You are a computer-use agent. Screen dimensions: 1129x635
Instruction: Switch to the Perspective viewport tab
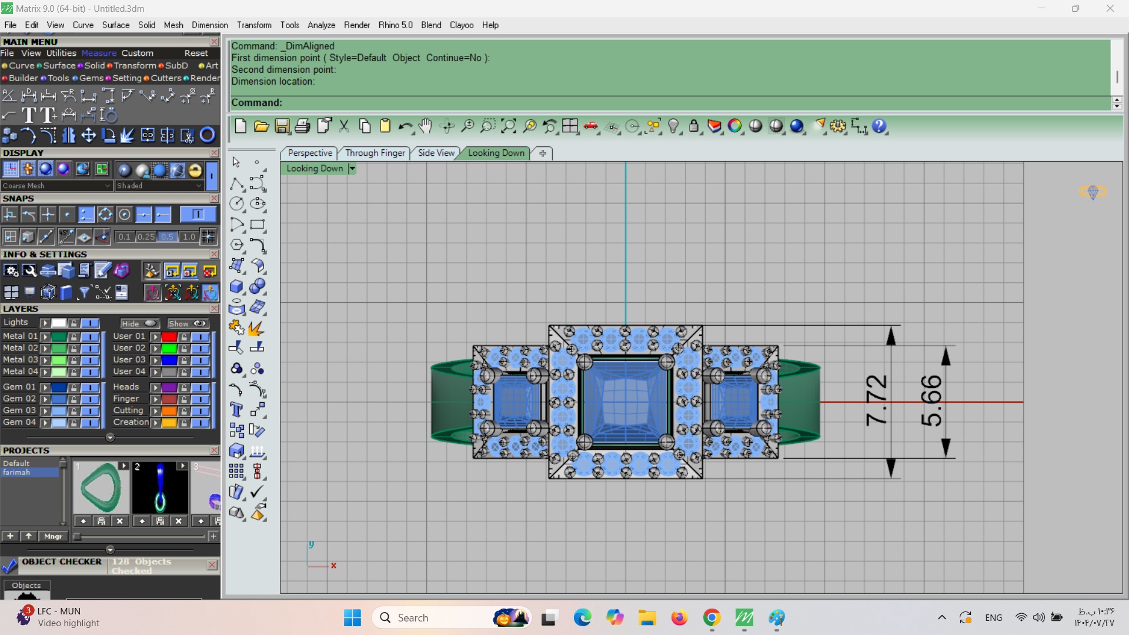pos(310,153)
